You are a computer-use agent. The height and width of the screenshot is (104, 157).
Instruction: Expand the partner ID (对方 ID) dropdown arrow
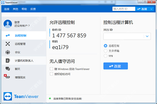click(x=147, y=36)
